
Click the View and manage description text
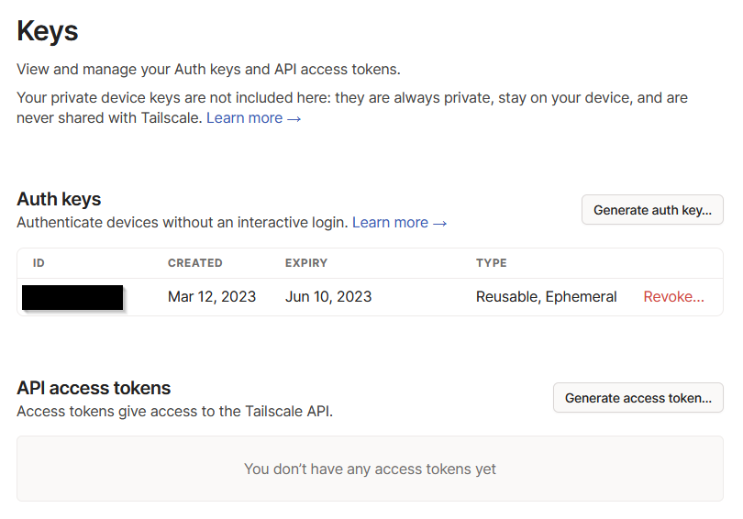(x=208, y=69)
